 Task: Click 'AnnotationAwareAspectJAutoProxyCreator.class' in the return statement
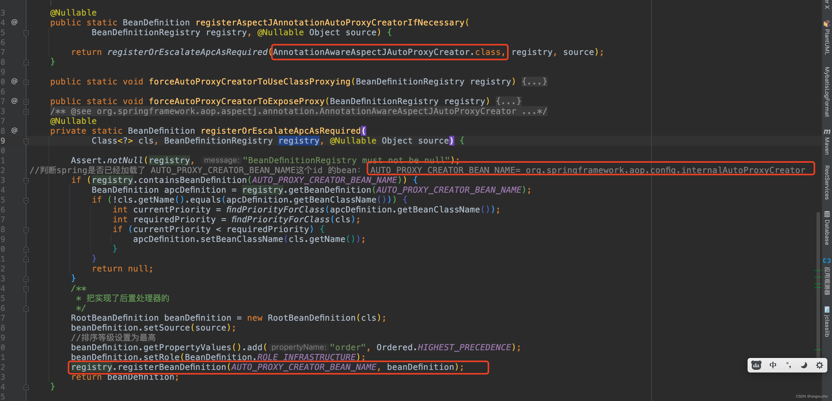[x=387, y=52]
